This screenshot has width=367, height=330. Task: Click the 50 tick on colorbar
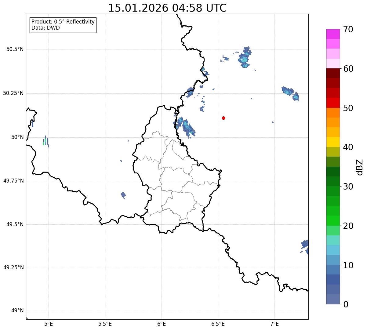click(x=348, y=108)
